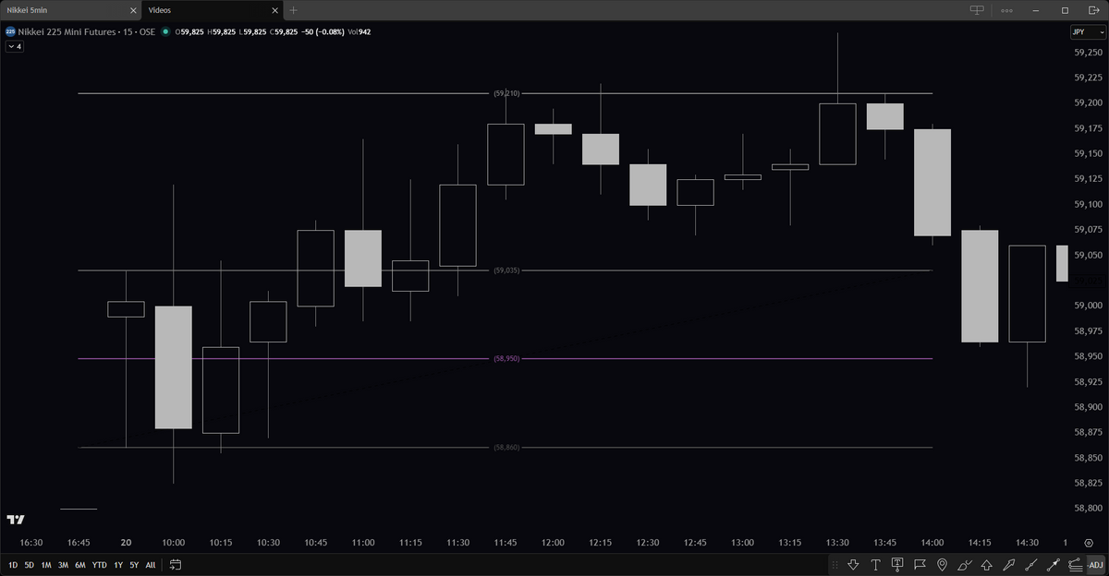Click the 59,000 price axis label

(x=1088, y=306)
